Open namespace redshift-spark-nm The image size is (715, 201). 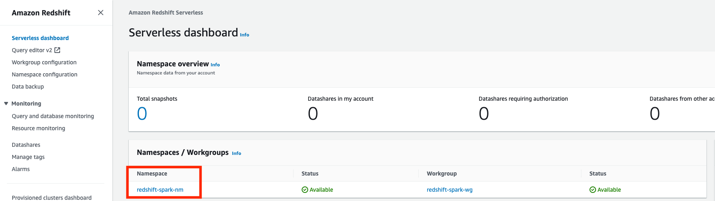(160, 190)
